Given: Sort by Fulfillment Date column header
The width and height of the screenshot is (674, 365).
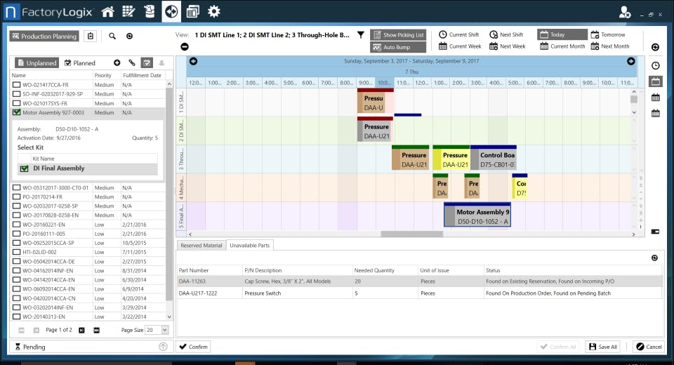Looking at the screenshot, I should point(142,75).
